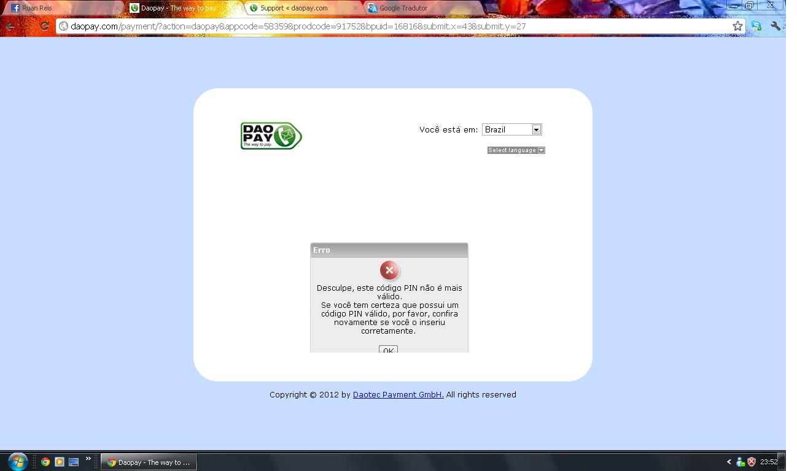Open the Windows Start menu
The width and height of the screenshot is (797, 471).
click(17, 461)
